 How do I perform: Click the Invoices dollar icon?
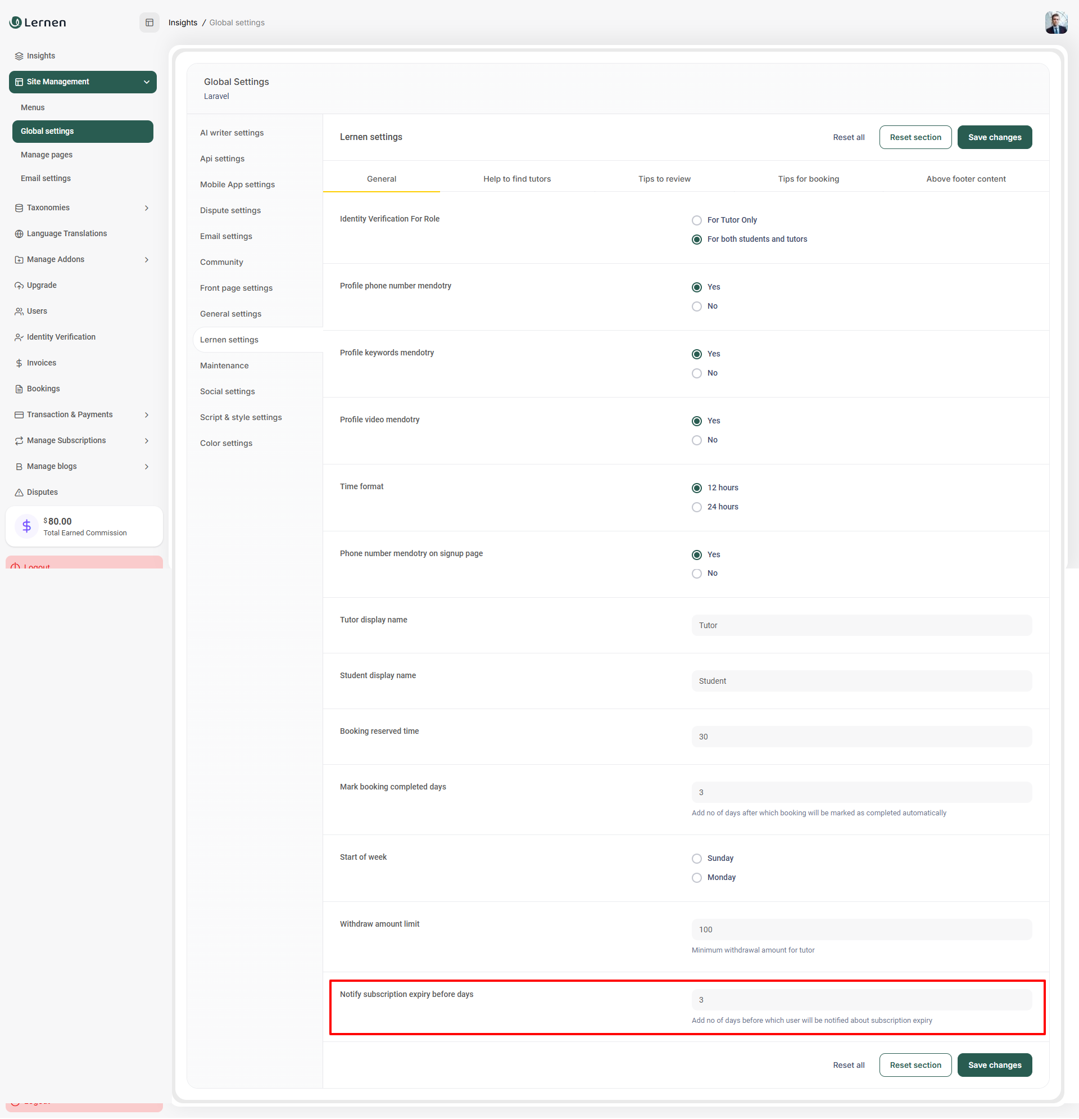pos(19,363)
